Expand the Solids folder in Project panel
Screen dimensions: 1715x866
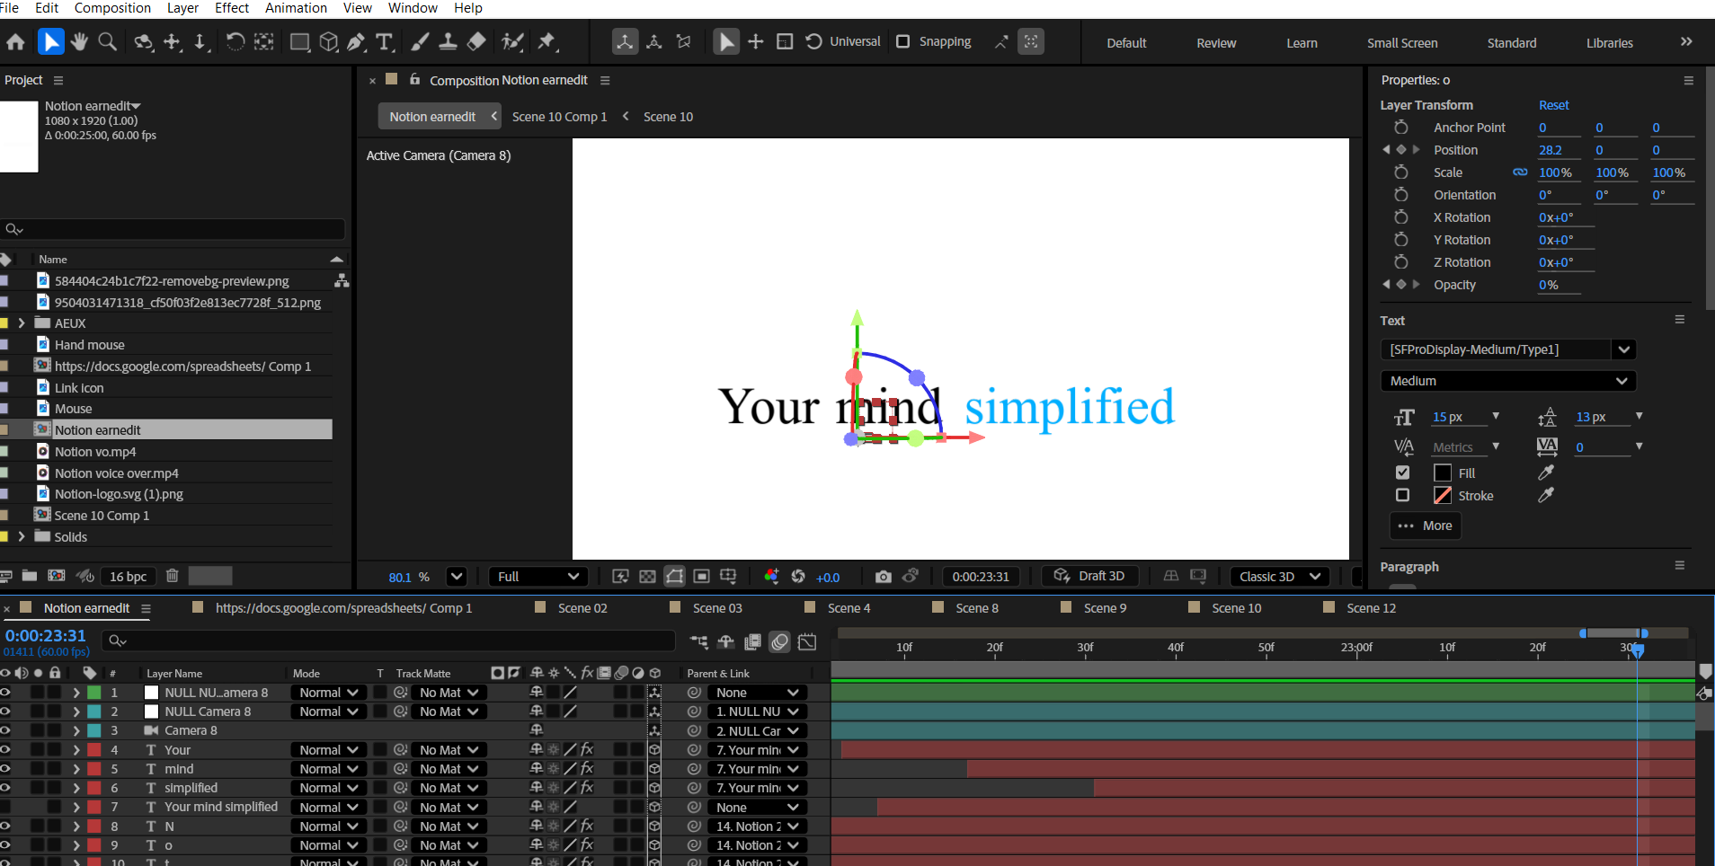click(x=22, y=536)
